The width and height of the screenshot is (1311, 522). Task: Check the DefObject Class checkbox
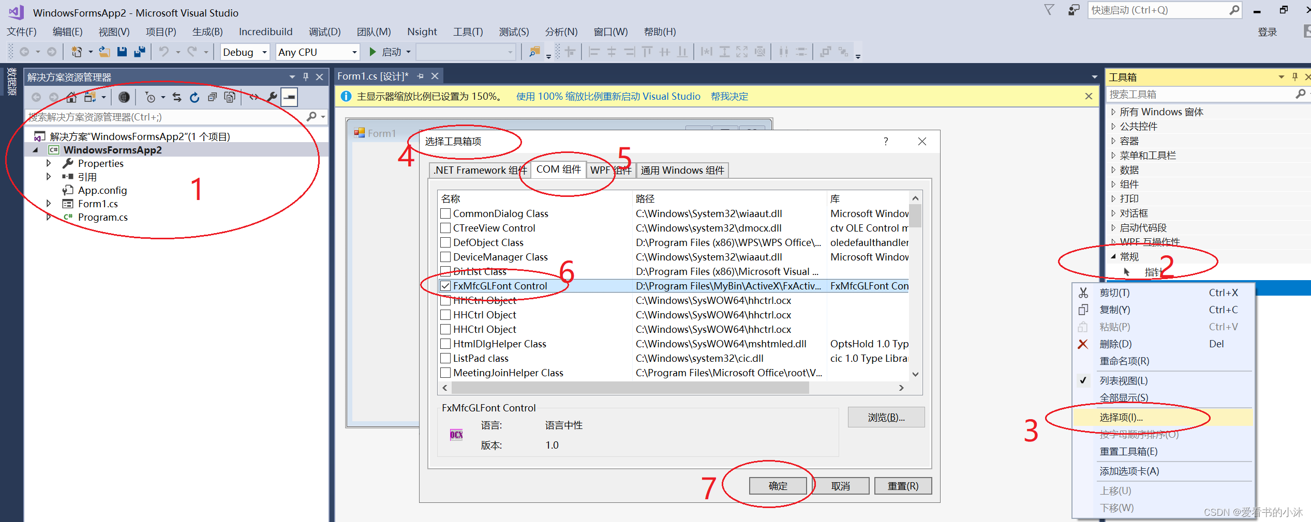[445, 242]
